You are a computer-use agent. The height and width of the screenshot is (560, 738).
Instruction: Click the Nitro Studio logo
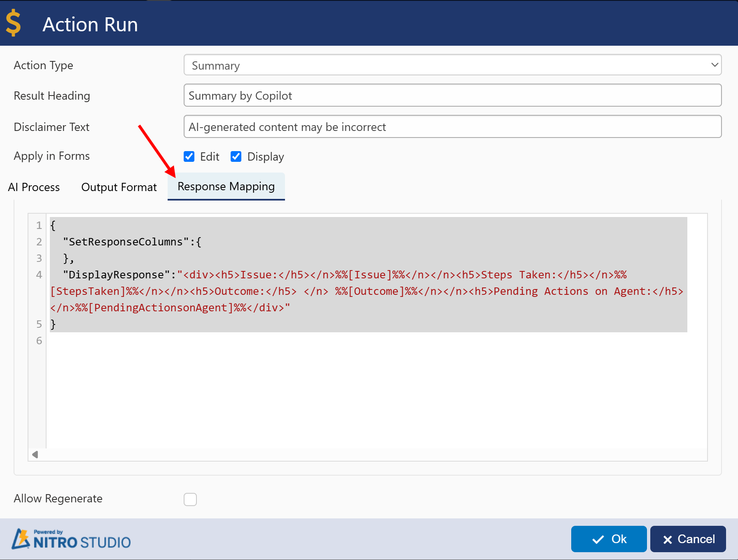(x=71, y=539)
